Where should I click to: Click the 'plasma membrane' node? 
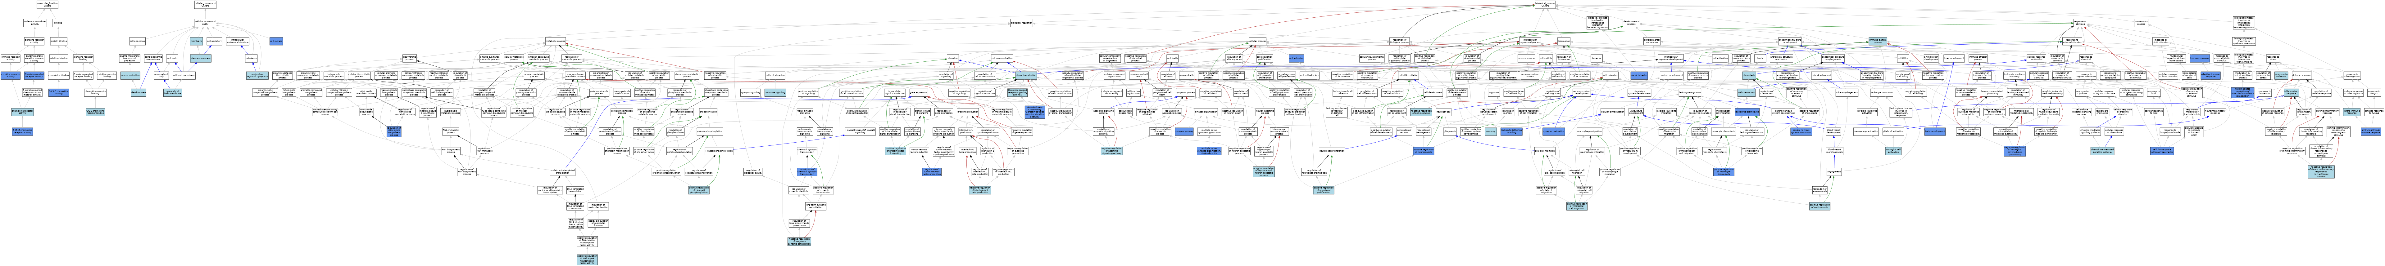pos(201,58)
